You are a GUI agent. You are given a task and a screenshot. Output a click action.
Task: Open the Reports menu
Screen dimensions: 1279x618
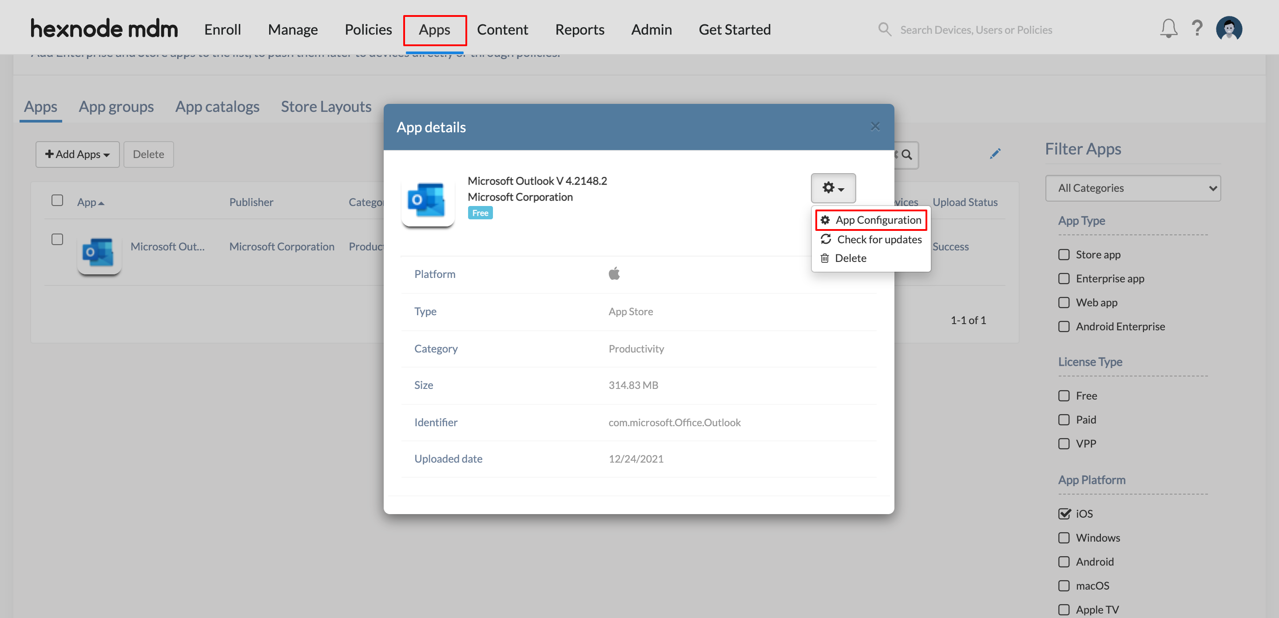(580, 29)
